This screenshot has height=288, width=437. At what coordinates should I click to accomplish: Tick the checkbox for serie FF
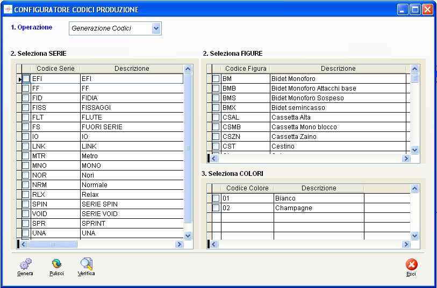tap(26, 88)
